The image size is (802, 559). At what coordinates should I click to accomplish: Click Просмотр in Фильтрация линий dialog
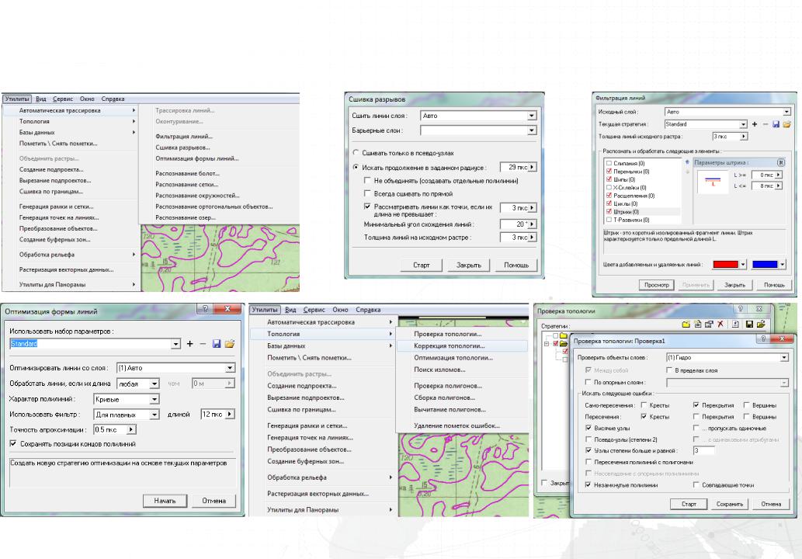[656, 285]
